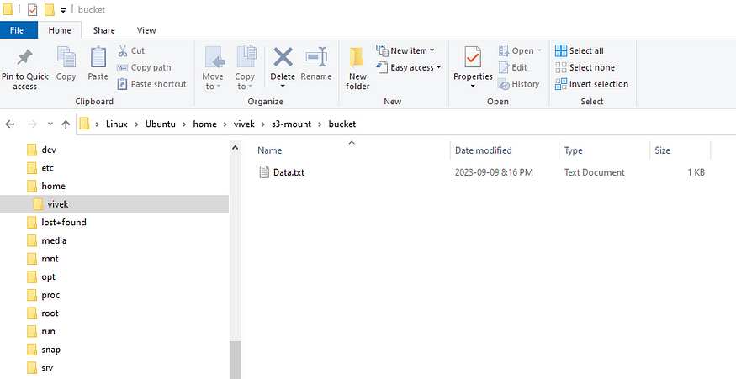This screenshot has width=736, height=379.
Task: Create a New folder
Action: click(x=357, y=68)
